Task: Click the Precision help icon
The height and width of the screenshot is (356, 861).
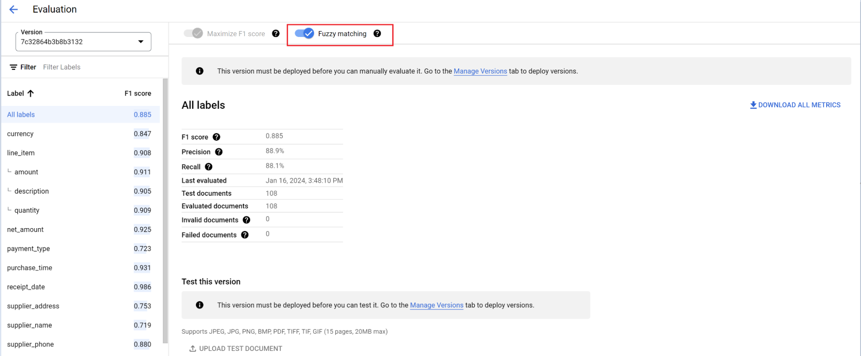Action: [x=219, y=152]
